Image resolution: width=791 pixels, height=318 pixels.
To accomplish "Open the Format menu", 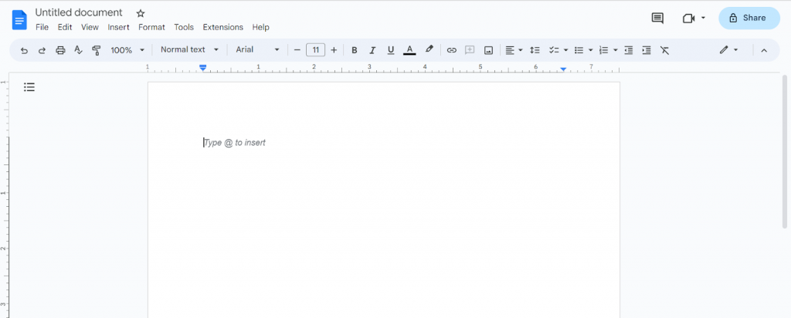I will click(x=151, y=27).
